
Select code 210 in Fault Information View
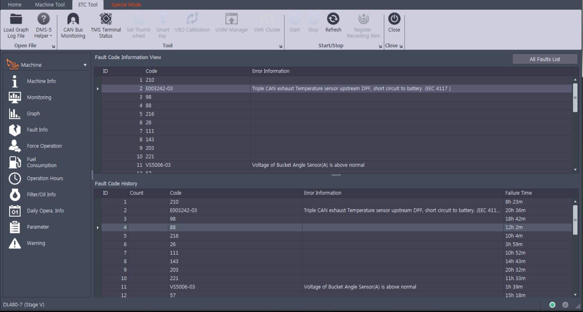click(x=337, y=80)
